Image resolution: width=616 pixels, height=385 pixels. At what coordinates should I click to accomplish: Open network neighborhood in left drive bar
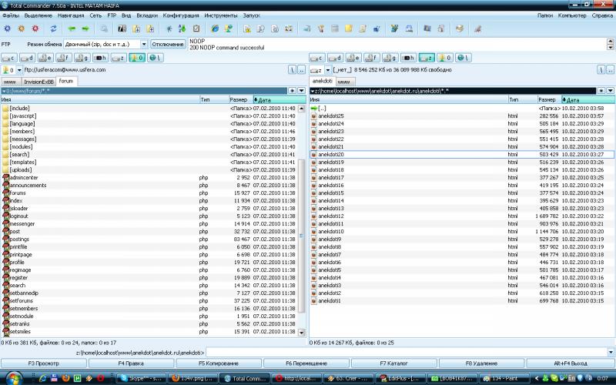point(156,58)
